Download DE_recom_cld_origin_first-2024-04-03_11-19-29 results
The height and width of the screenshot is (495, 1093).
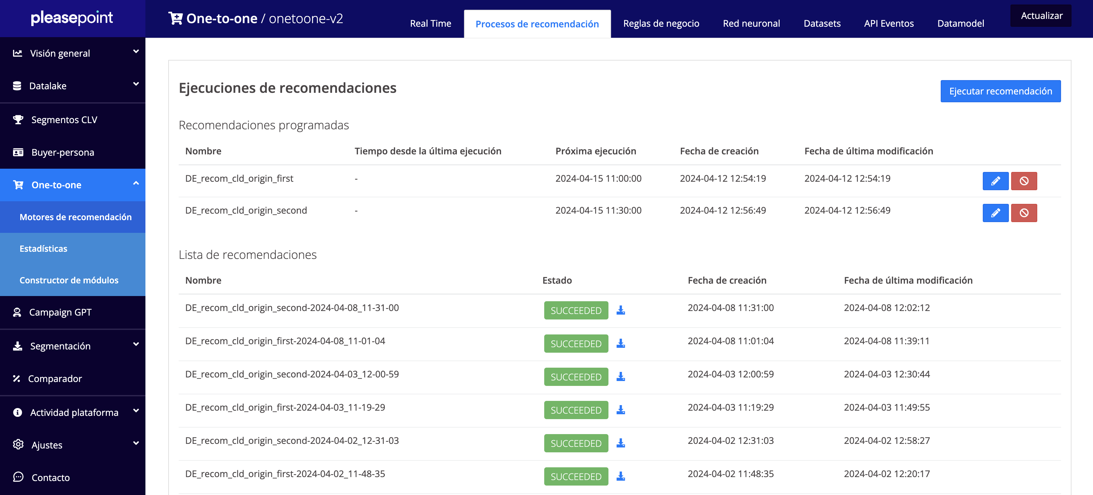coord(620,410)
